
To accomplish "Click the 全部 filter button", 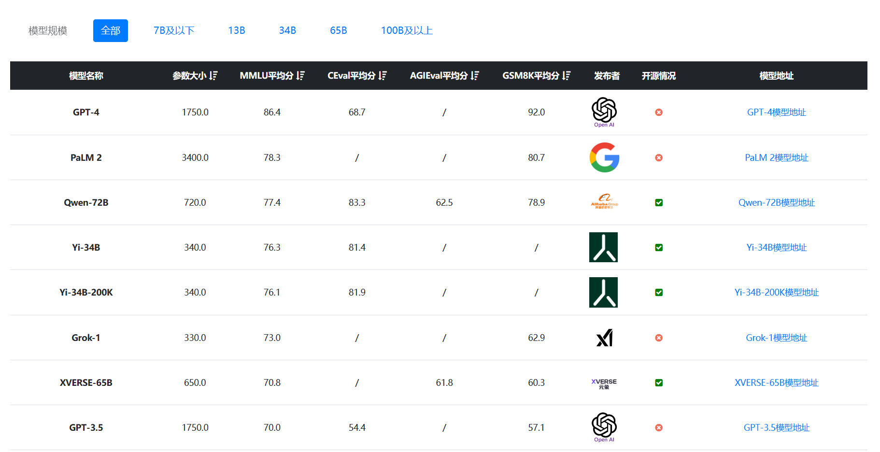I will pos(111,30).
